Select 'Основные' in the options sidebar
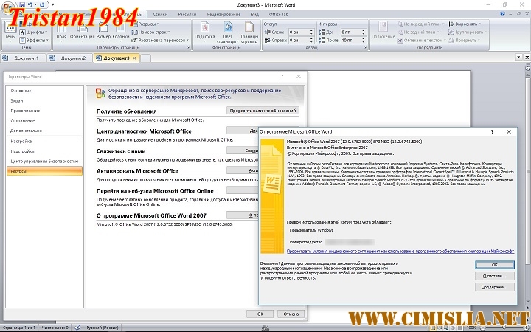Viewport: 531px width, 332px height. click(21, 90)
